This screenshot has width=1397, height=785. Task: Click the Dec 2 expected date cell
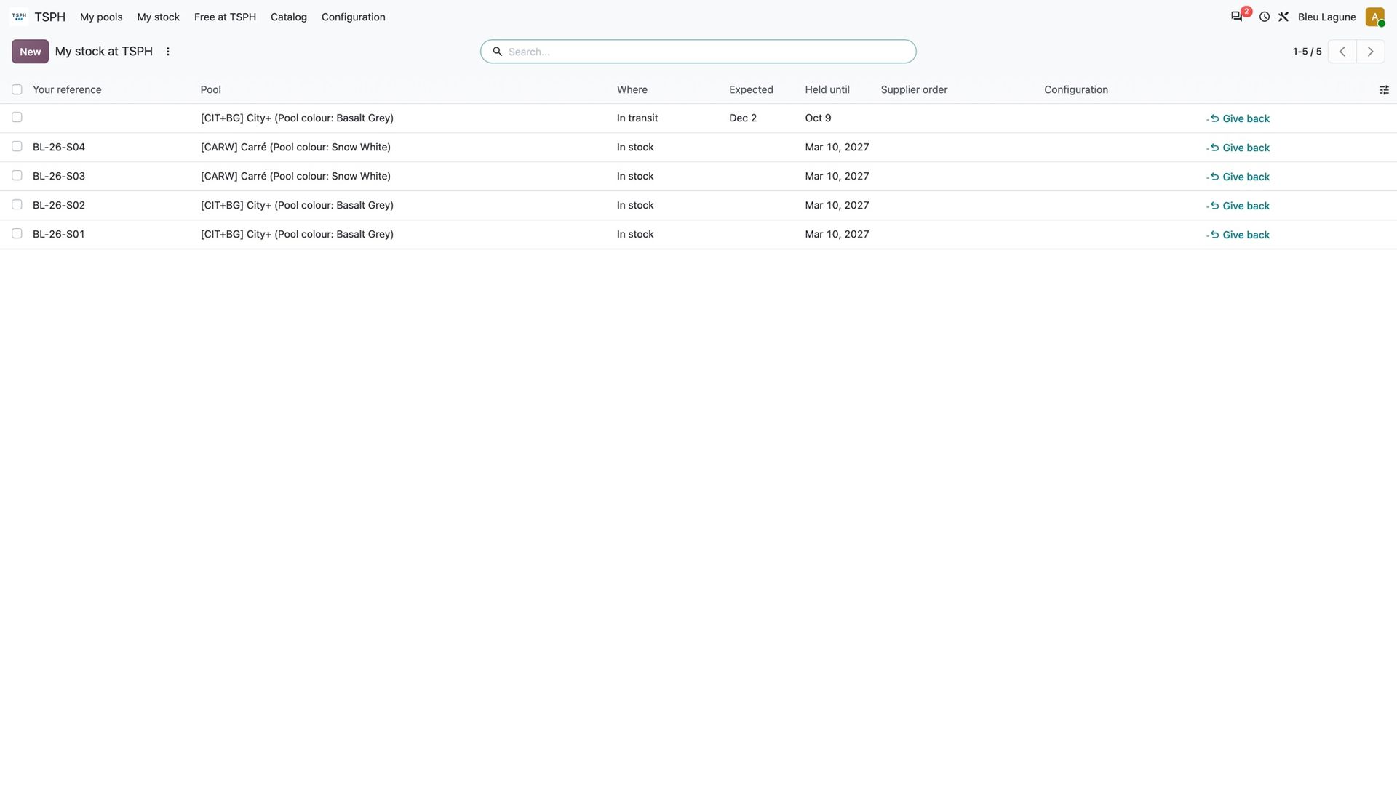[743, 118]
